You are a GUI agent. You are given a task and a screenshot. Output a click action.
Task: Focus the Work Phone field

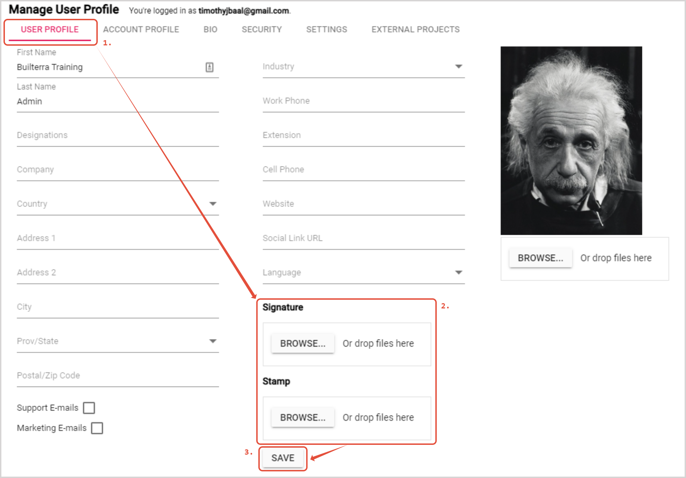[x=363, y=101]
